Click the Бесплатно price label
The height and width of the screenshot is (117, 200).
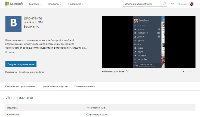coord(32,26)
